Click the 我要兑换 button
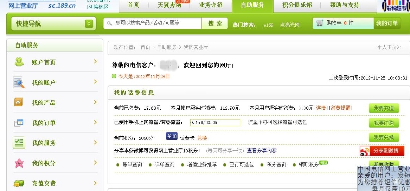Image resolution: width=410 pixels, height=191 pixels. (384, 138)
